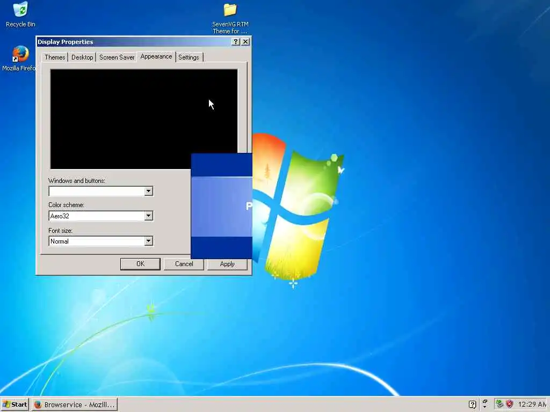Screen dimensions: 550x412
Task: Confirm with the OK button
Action: [x=140, y=264]
